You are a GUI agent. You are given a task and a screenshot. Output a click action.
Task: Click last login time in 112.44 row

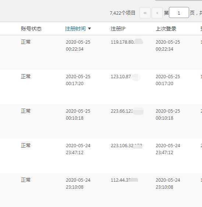coord(168,184)
